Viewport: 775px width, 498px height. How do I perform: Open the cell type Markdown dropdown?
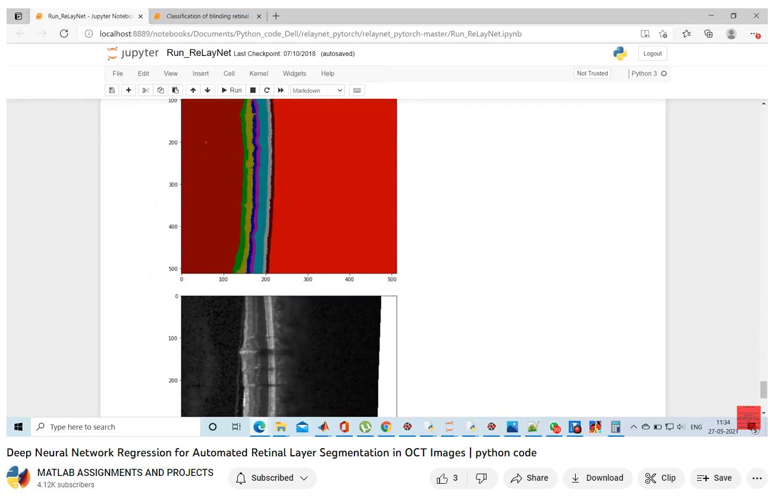click(318, 90)
